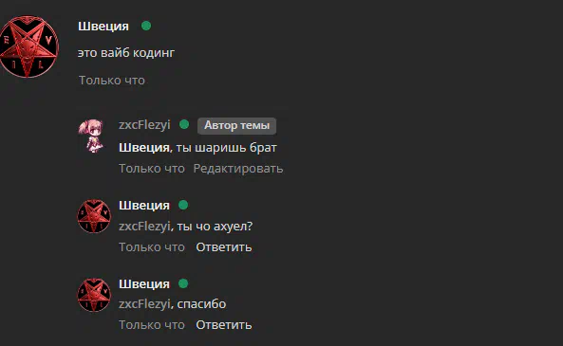Click 'Только что' timestamp next to Редактировать
Screen dimensions: 563x346
(x=152, y=168)
